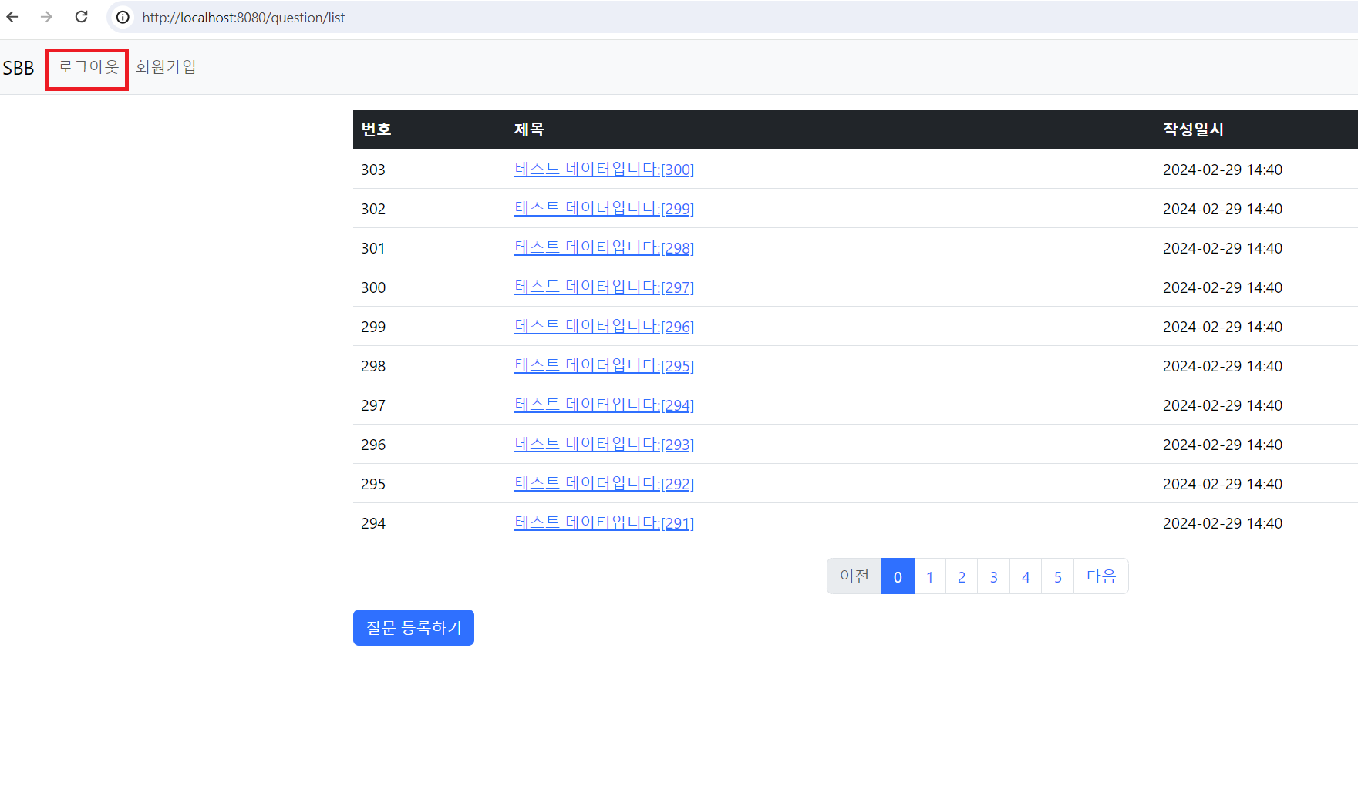1358x786 pixels.
Task: Select the 로그아웃 menu item
Action: coord(89,67)
